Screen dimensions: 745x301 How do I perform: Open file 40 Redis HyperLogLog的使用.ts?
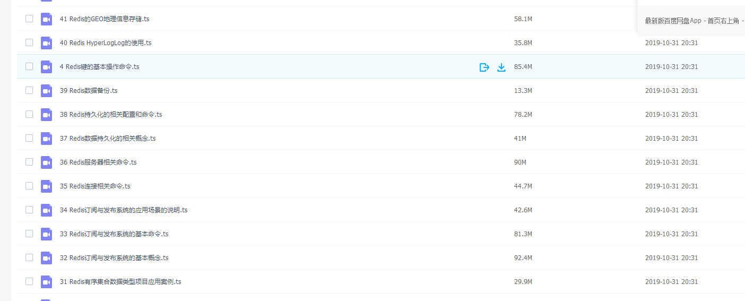[106, 43]
